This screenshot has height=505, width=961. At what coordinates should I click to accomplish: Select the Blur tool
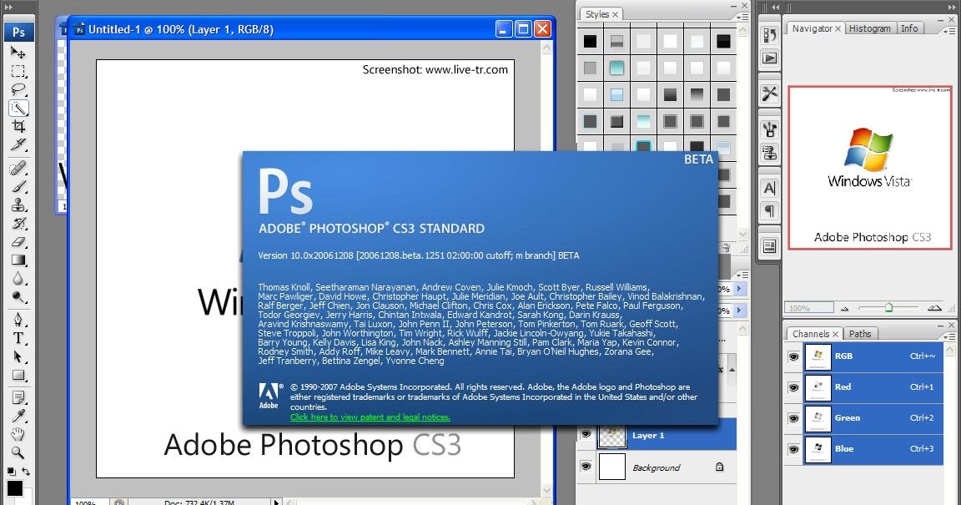[x=18, y=278]
